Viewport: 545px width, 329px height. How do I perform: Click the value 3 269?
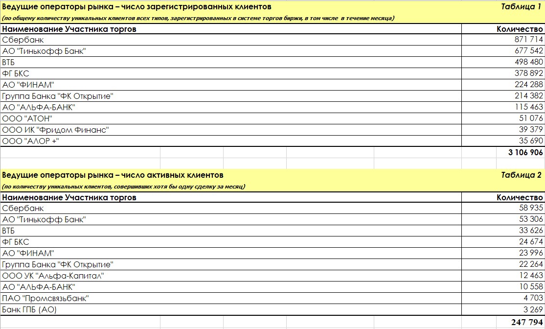(x=533, y=309)
